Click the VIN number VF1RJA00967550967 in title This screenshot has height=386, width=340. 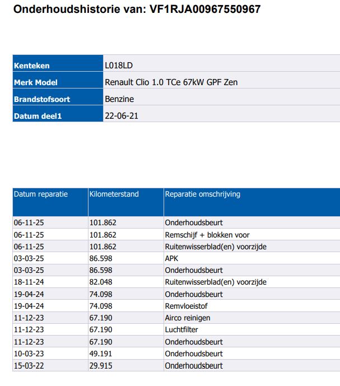click(205, 10)
